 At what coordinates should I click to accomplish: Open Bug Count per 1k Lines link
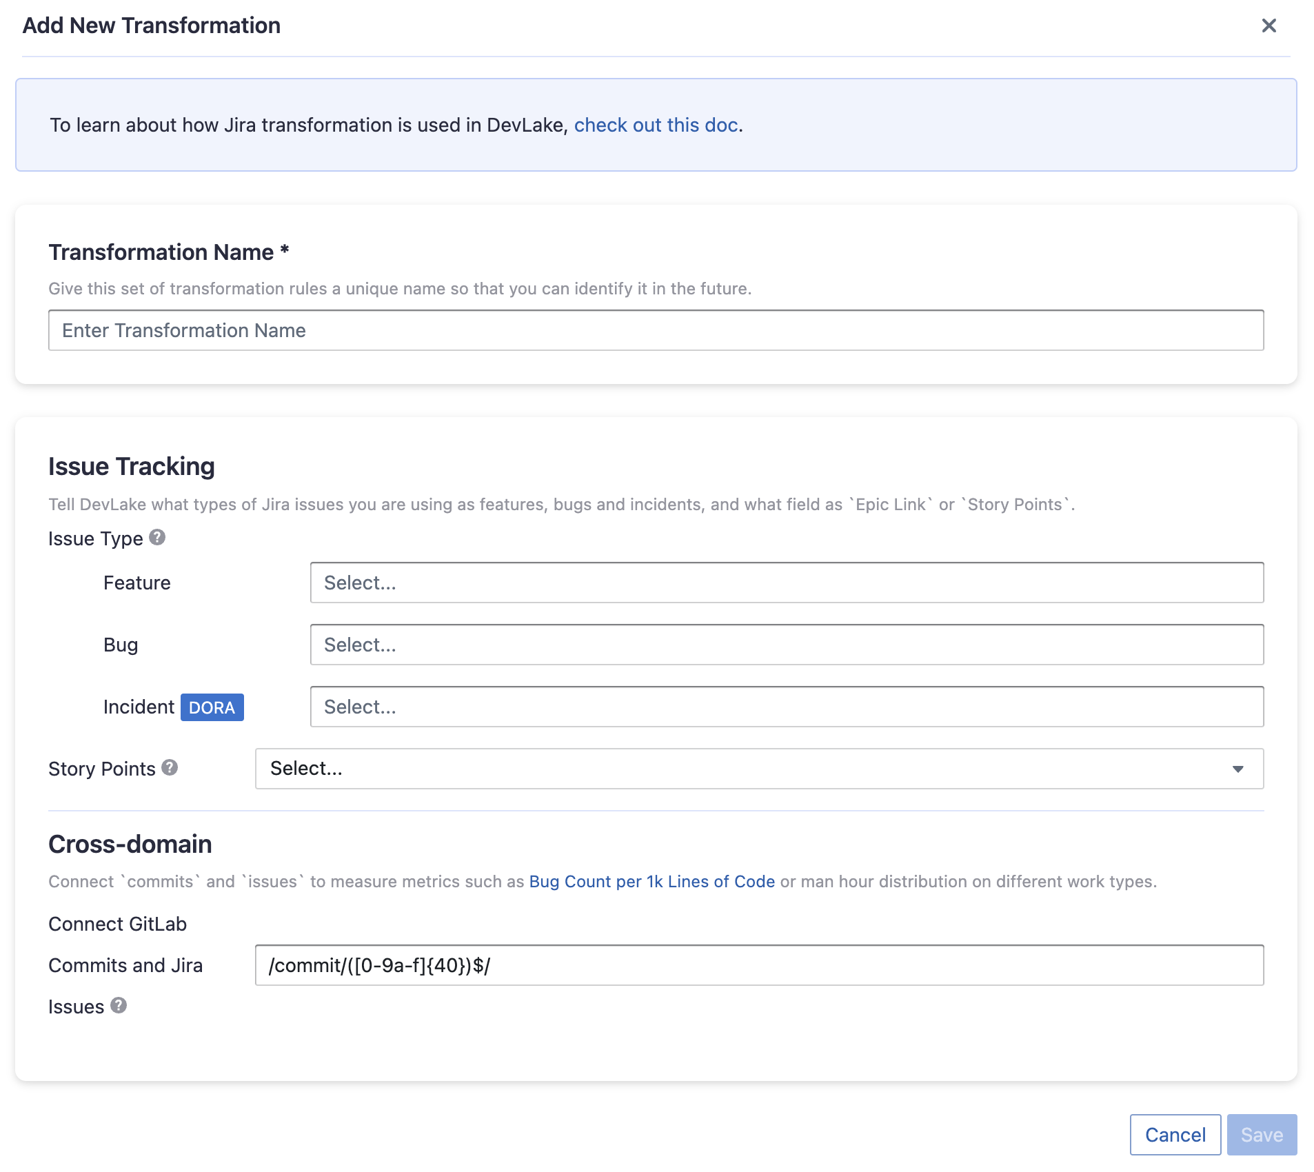(651, 882)
